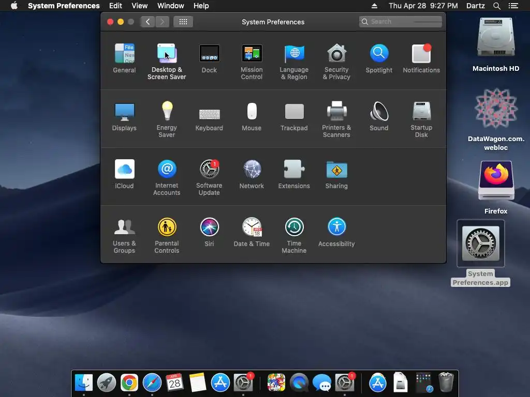Open Security & Privacy pane

pyautogui.click(x=336, y=62)
